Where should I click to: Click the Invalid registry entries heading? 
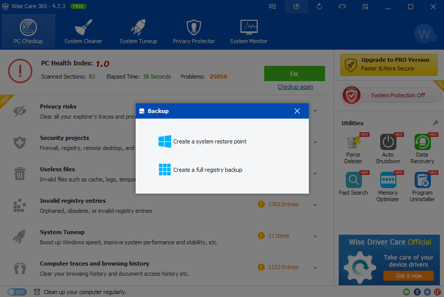pos(73,201)
